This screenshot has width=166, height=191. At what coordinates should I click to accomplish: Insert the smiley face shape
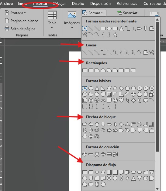[115, 100]
